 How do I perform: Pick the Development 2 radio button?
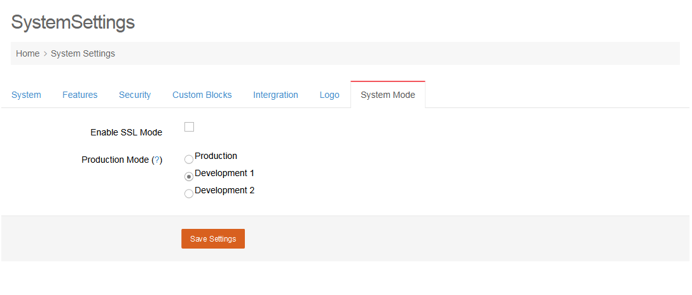click(x=189, y=194)
